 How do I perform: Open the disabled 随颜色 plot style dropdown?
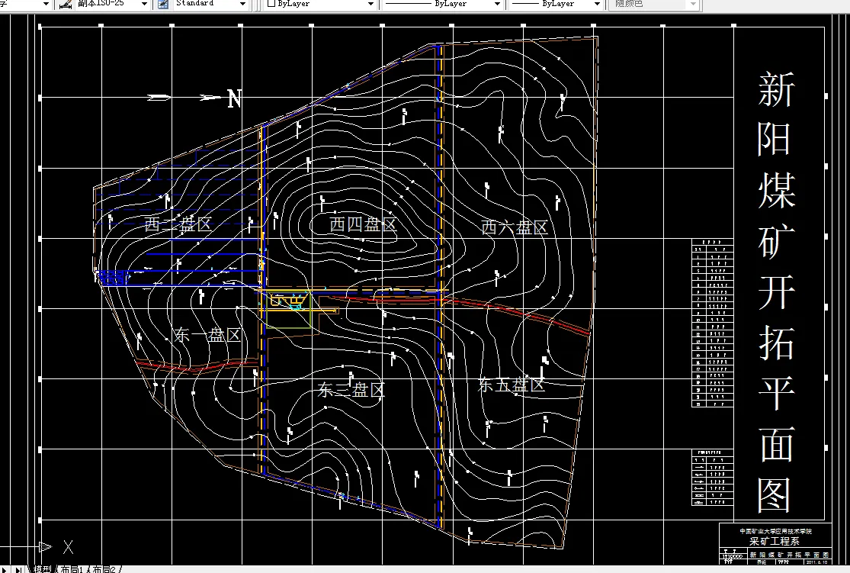pyautogui.click(x=693, y=4)
